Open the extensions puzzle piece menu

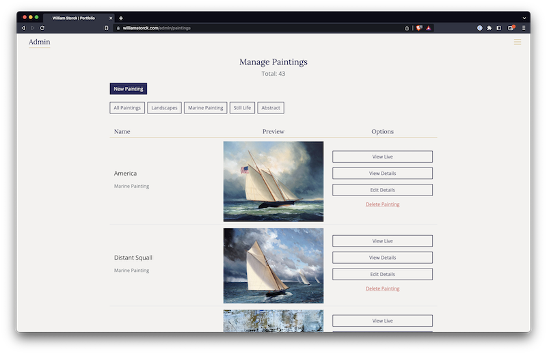(489, 28)
